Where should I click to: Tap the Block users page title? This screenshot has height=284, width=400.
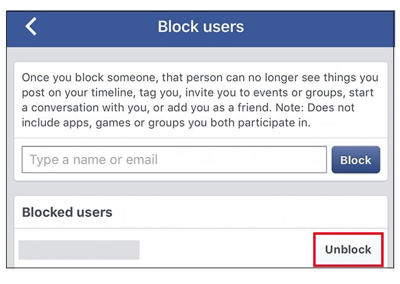(x=201, y=27)
